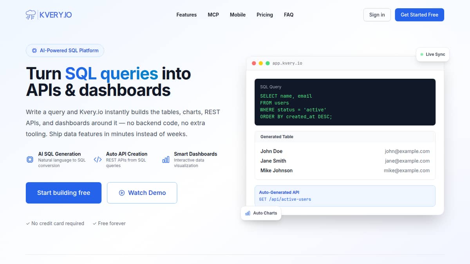Click the yellow window dot in app mockup

pyautogui.click(x=261, y=63)
